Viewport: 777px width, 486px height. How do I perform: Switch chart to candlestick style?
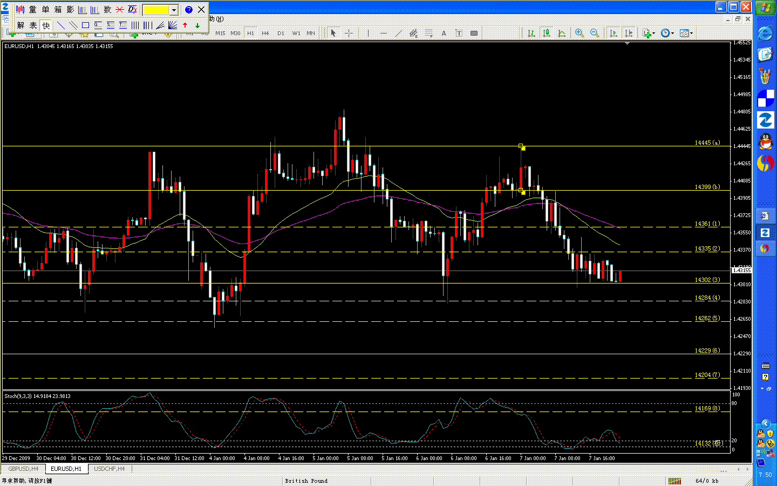point(547,33)
